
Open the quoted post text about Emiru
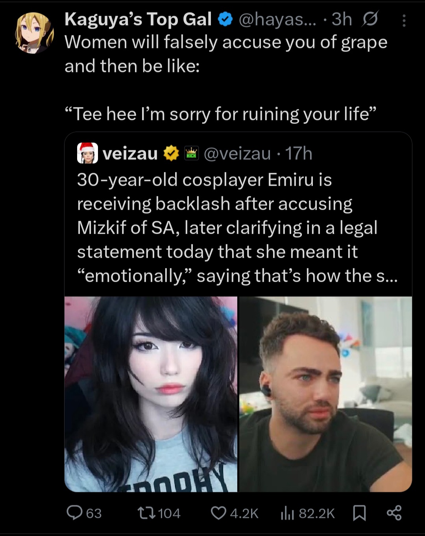coord(237,228)
